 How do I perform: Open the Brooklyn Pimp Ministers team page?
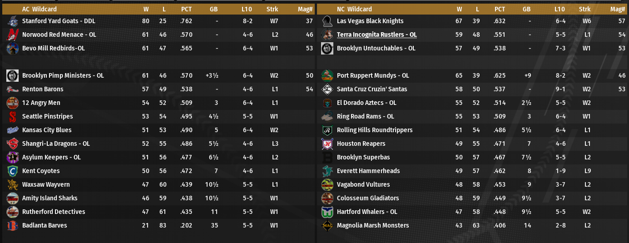point(63,75)
